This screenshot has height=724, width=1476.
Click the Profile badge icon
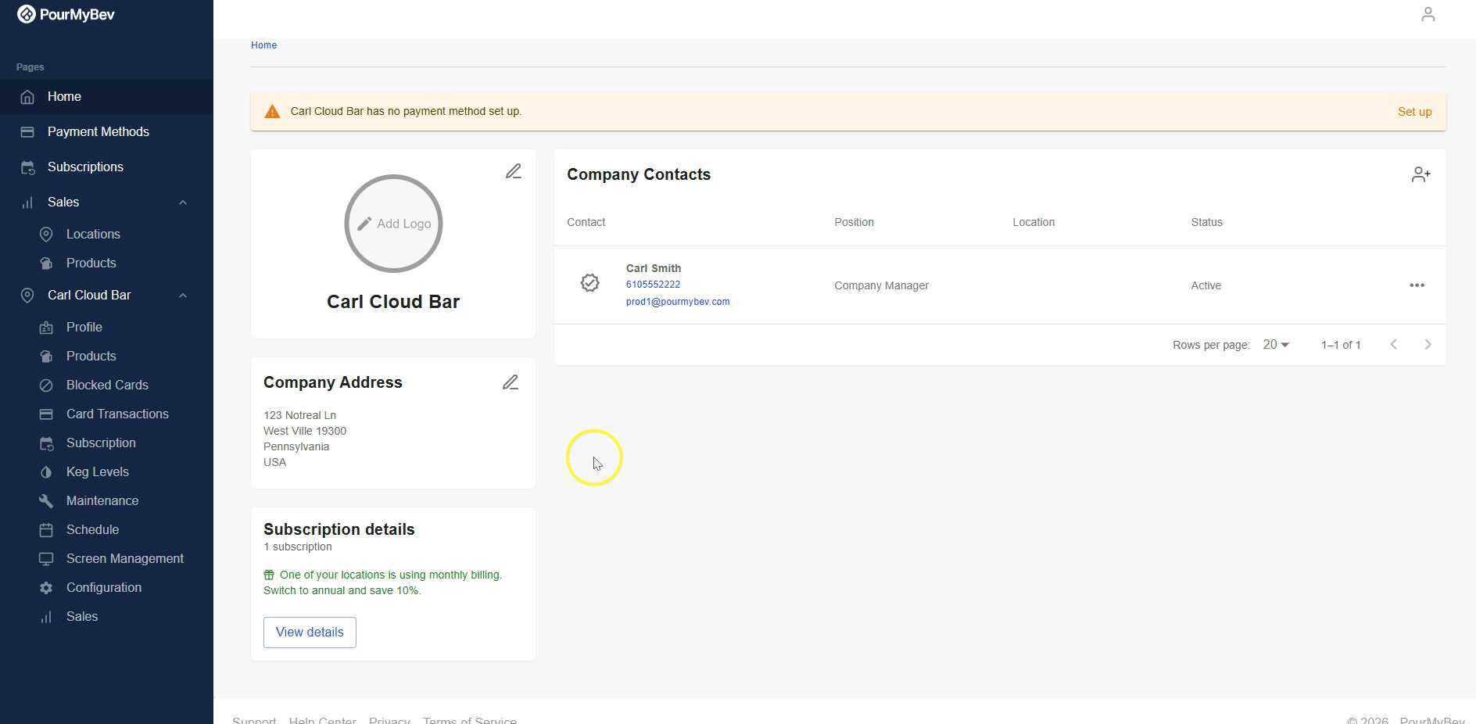[x=46, y=328]
